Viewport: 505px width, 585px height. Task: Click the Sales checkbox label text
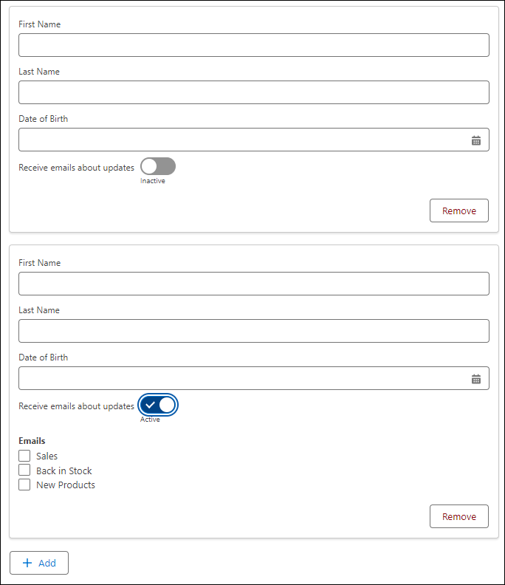47,456
